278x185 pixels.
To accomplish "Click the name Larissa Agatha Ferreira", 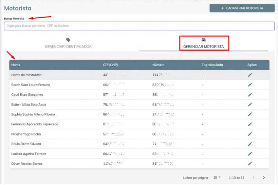I will [29, 154].
